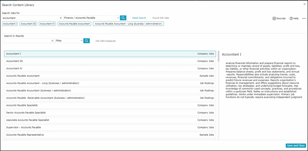Clear the 'accountant' search text with the X icon

tap(61, 18)
